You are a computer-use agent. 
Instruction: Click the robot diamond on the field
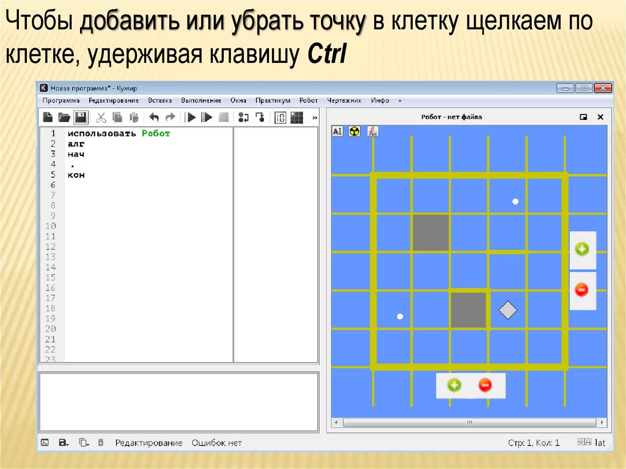(507, 310)
